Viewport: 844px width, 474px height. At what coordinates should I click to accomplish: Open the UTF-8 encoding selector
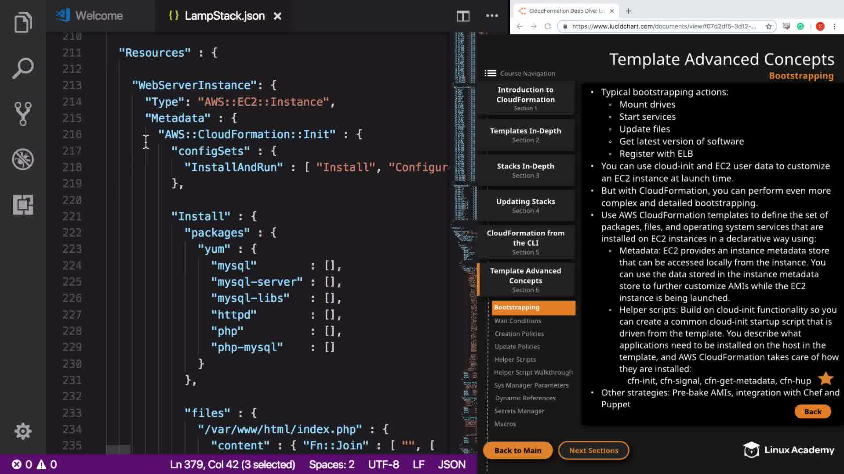tap(383, 464)
